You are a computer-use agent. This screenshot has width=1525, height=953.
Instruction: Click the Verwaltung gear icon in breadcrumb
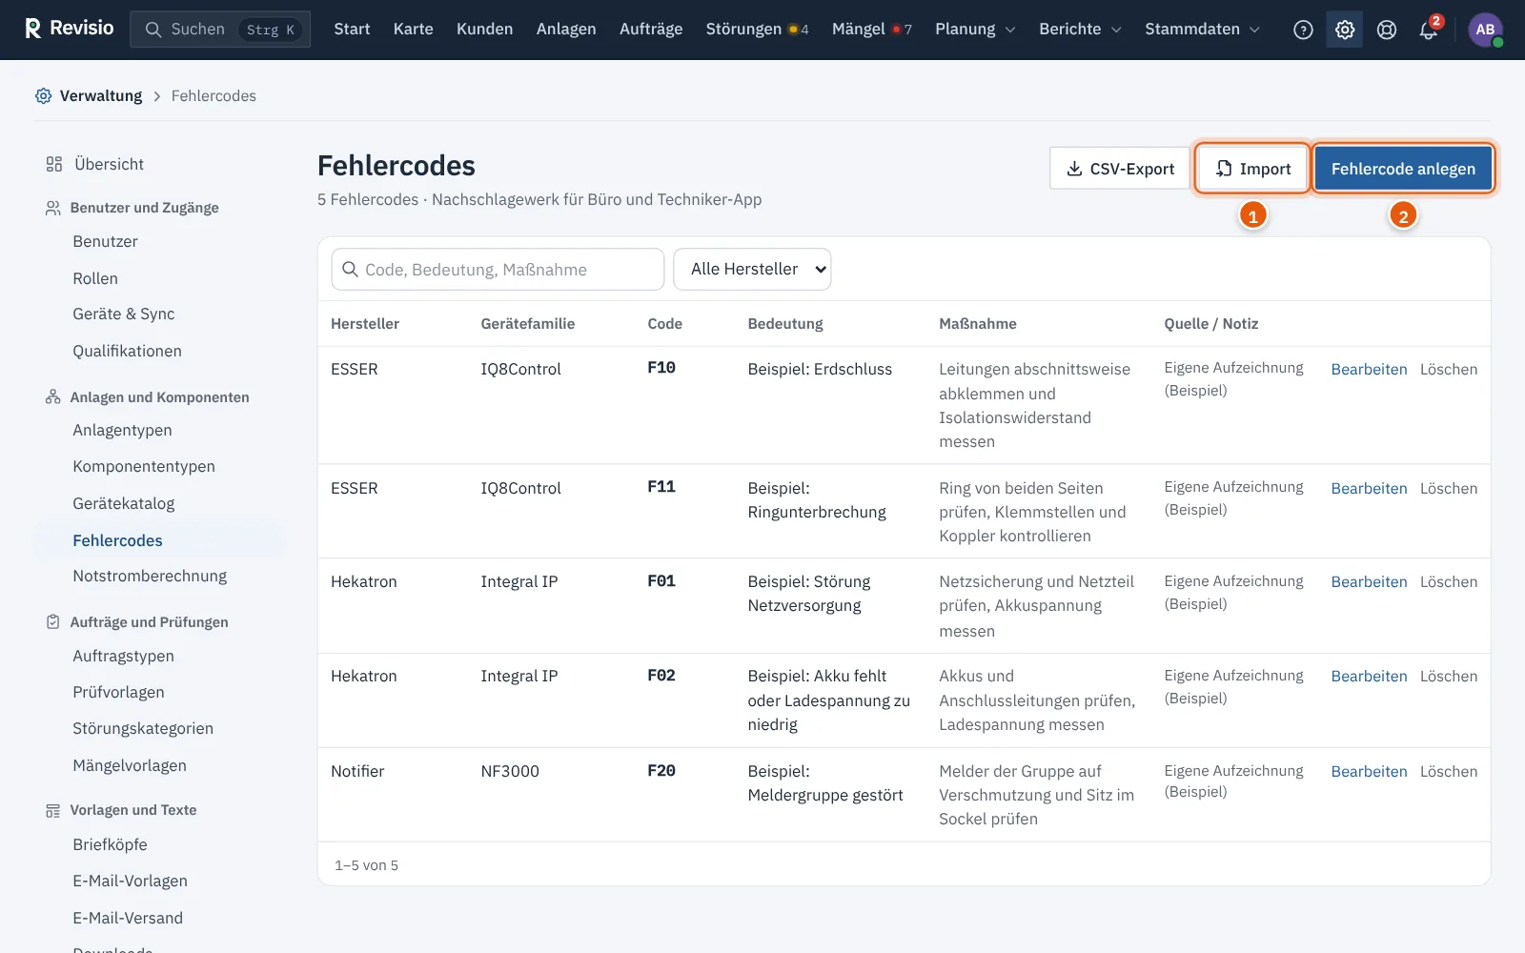click(x=44, y=95)
